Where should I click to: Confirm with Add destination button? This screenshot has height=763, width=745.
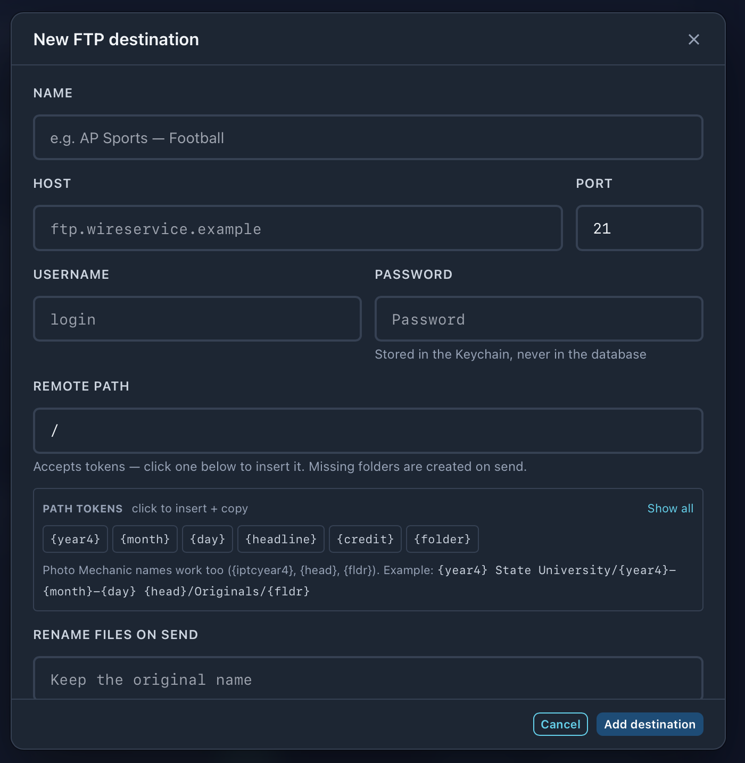650,724
